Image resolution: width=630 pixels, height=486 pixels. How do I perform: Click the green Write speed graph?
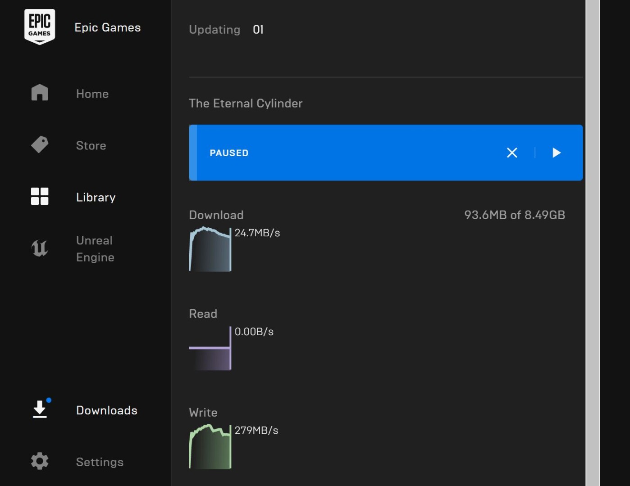coord(210,447)
